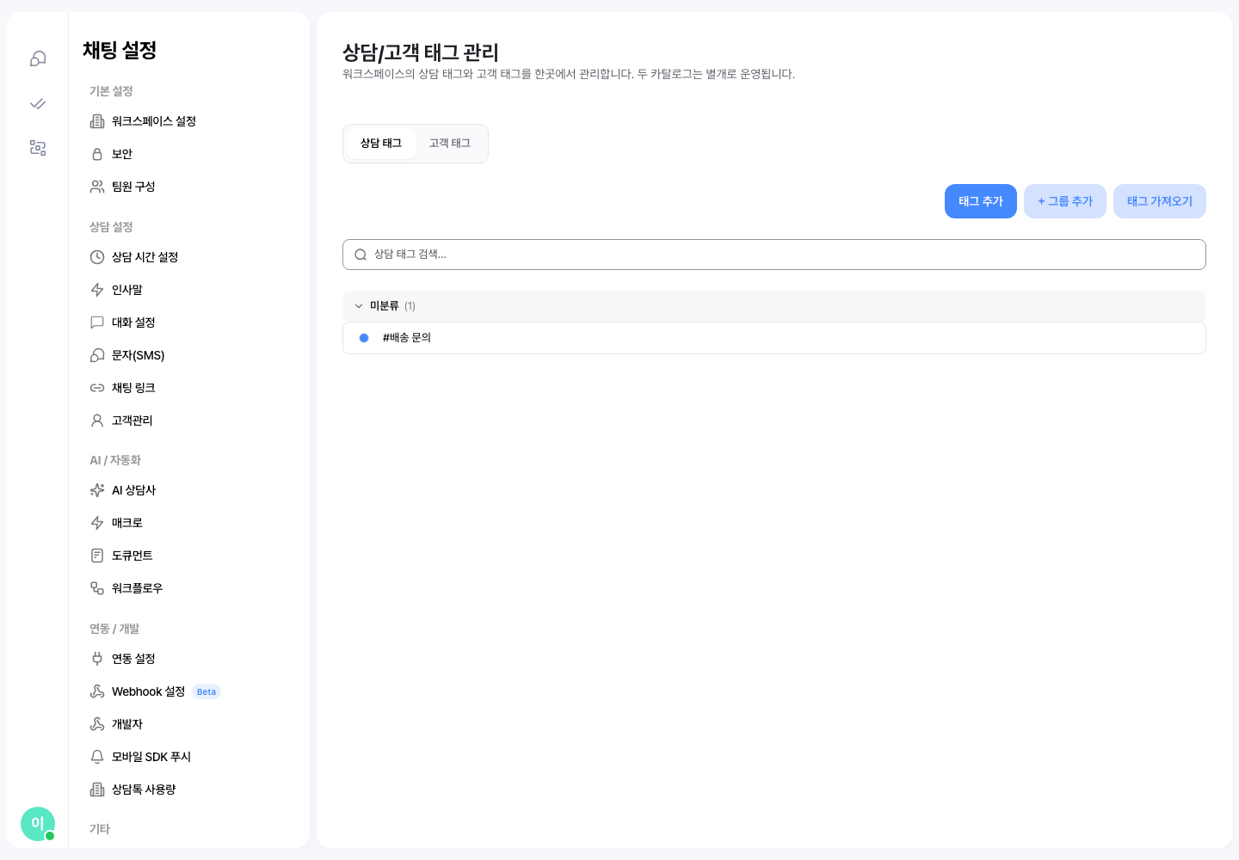Open the chat inbox icon in left rail
Viewport: 1239px width, 860px height.
pyautogui.click(x=38, y=58)
